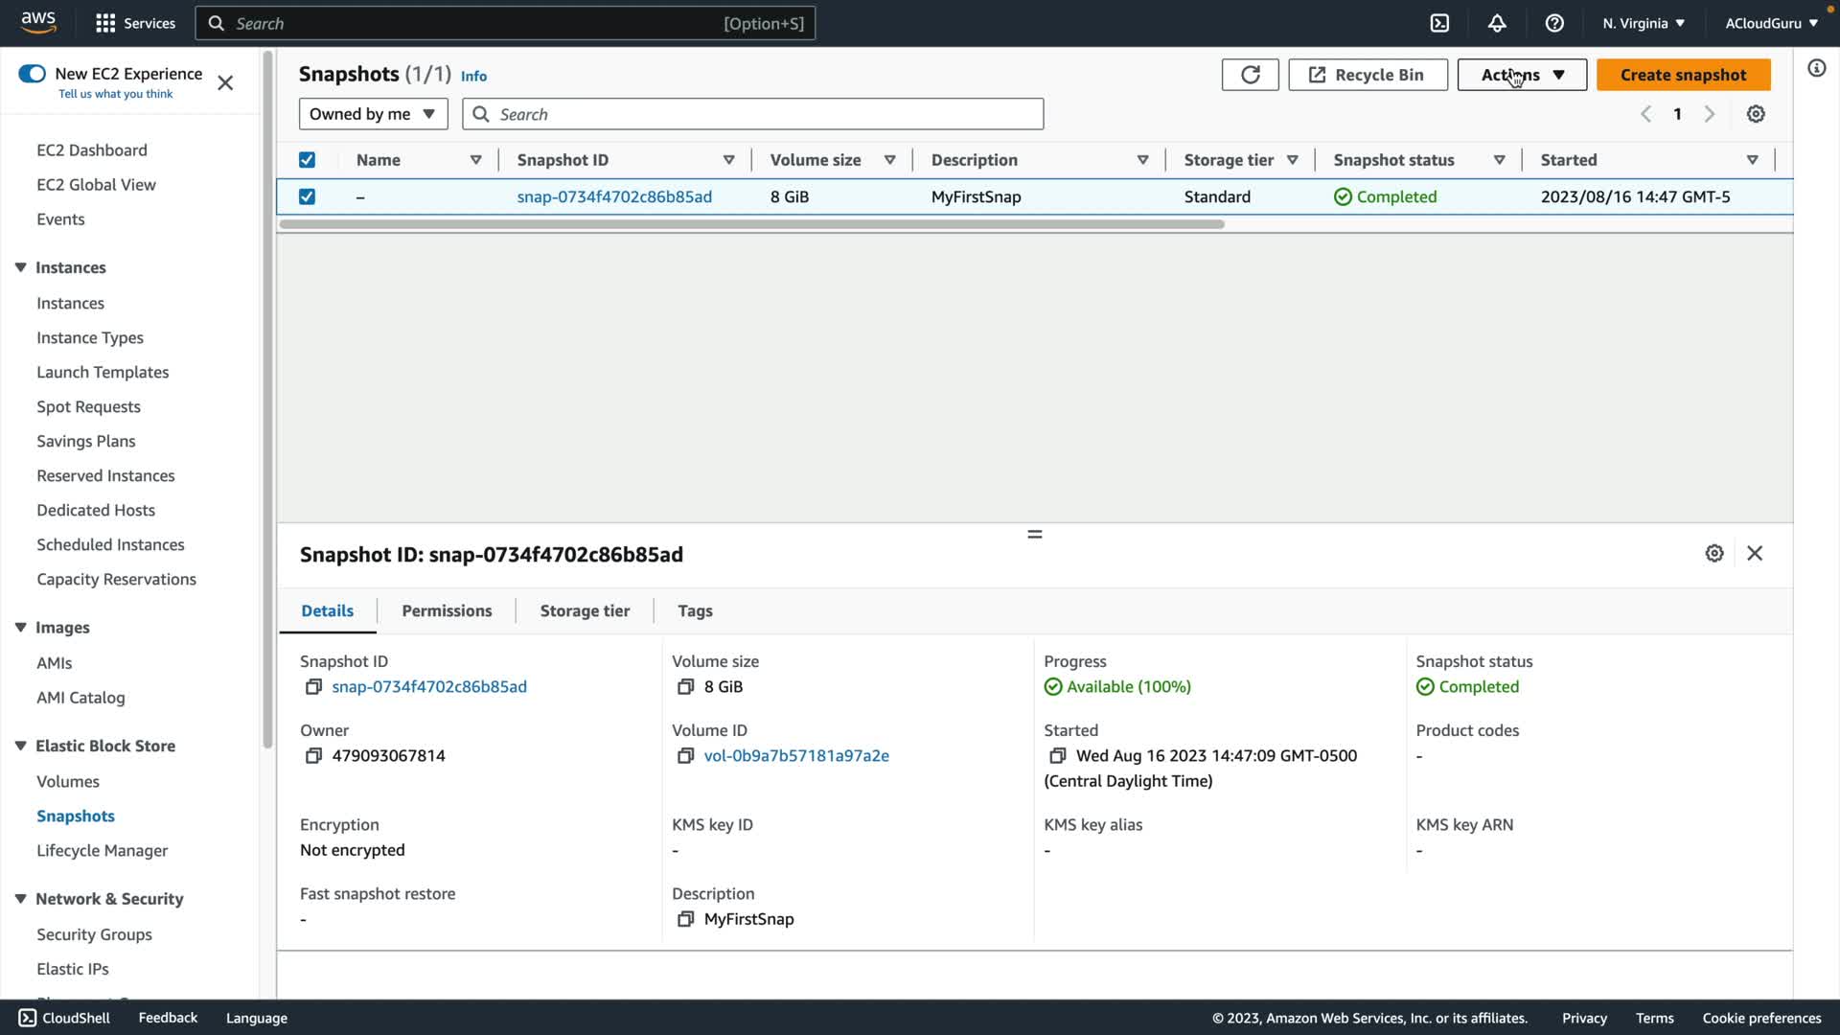Image resolution: width=1840 pixels, height=1035 pixels.
Task: Open CloudShell from the top bar icon
Action: tap(1439, 23)
